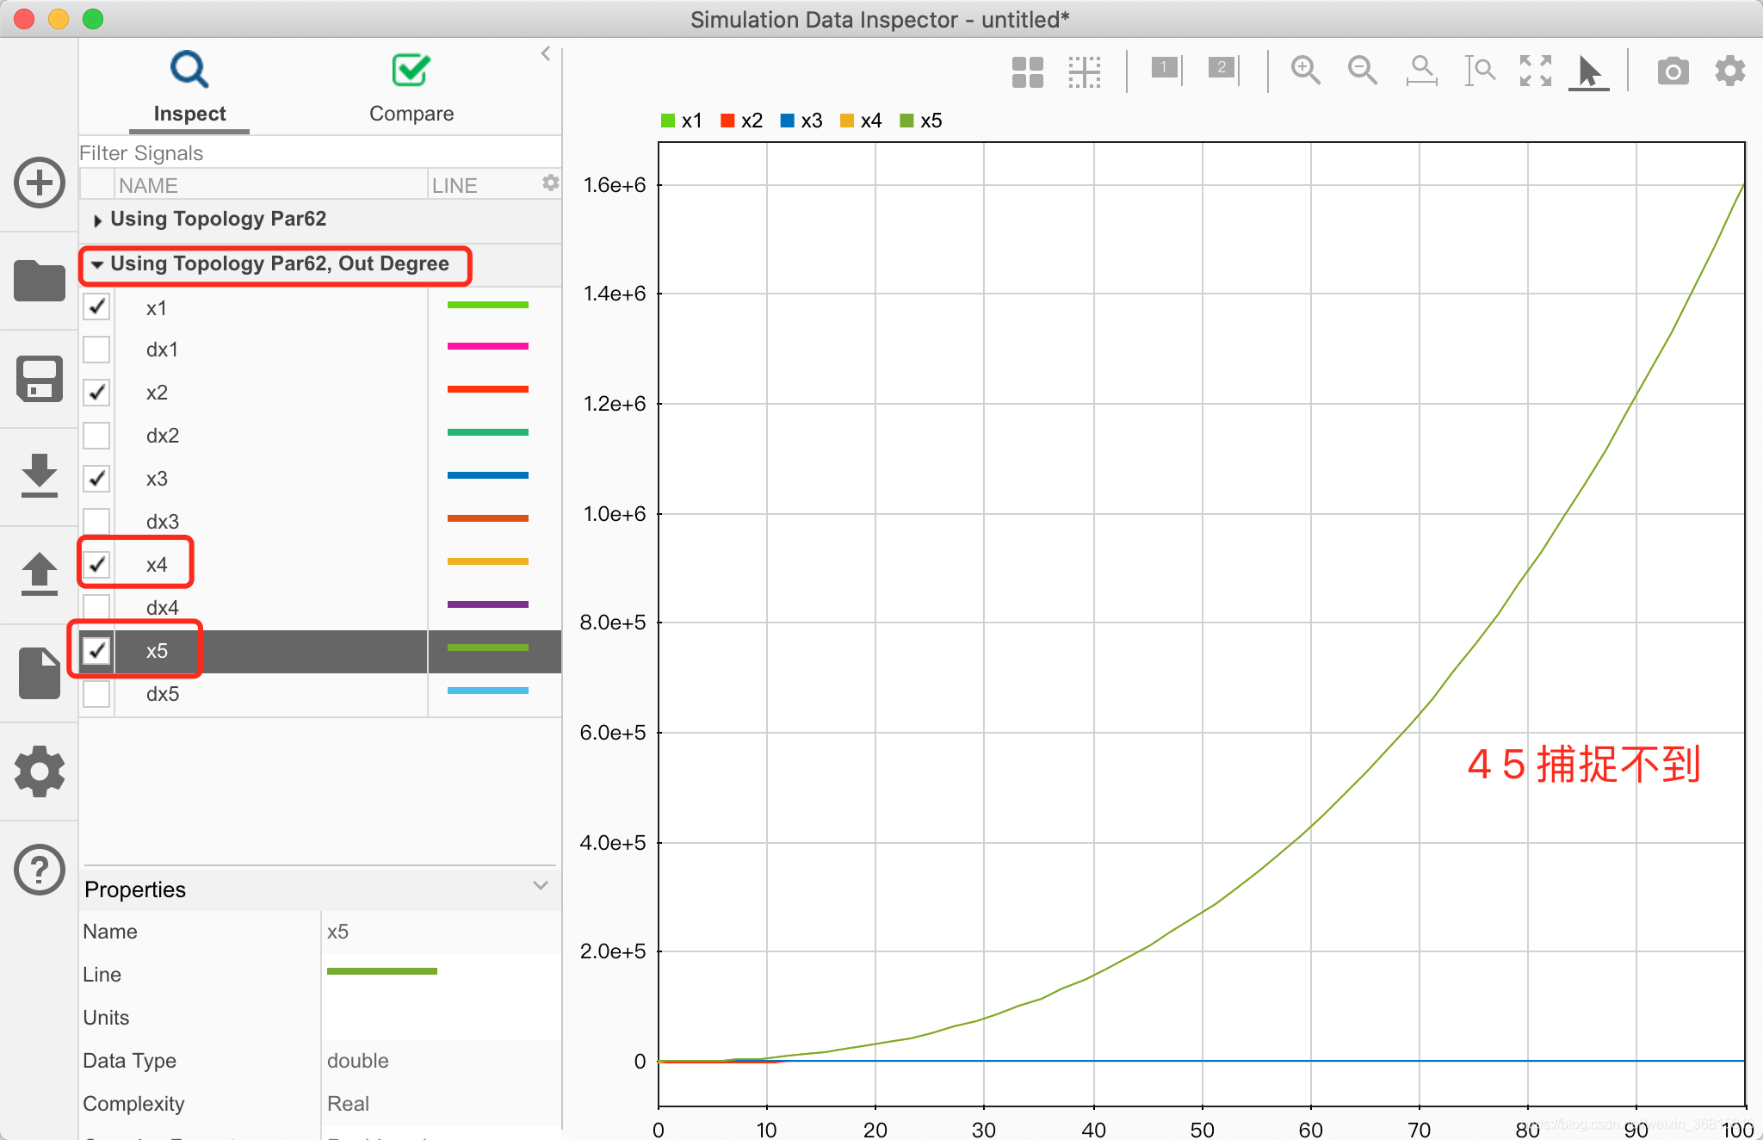Click the fit to view icon
This screenshot has width=1763, height=1140.
[1535, 71]
